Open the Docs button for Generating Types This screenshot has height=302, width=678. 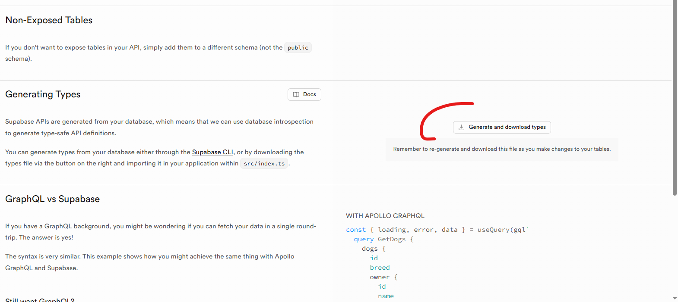coord(304,94)
